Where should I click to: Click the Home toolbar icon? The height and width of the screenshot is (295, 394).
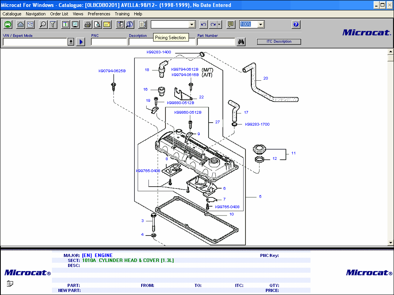[20, 24]
